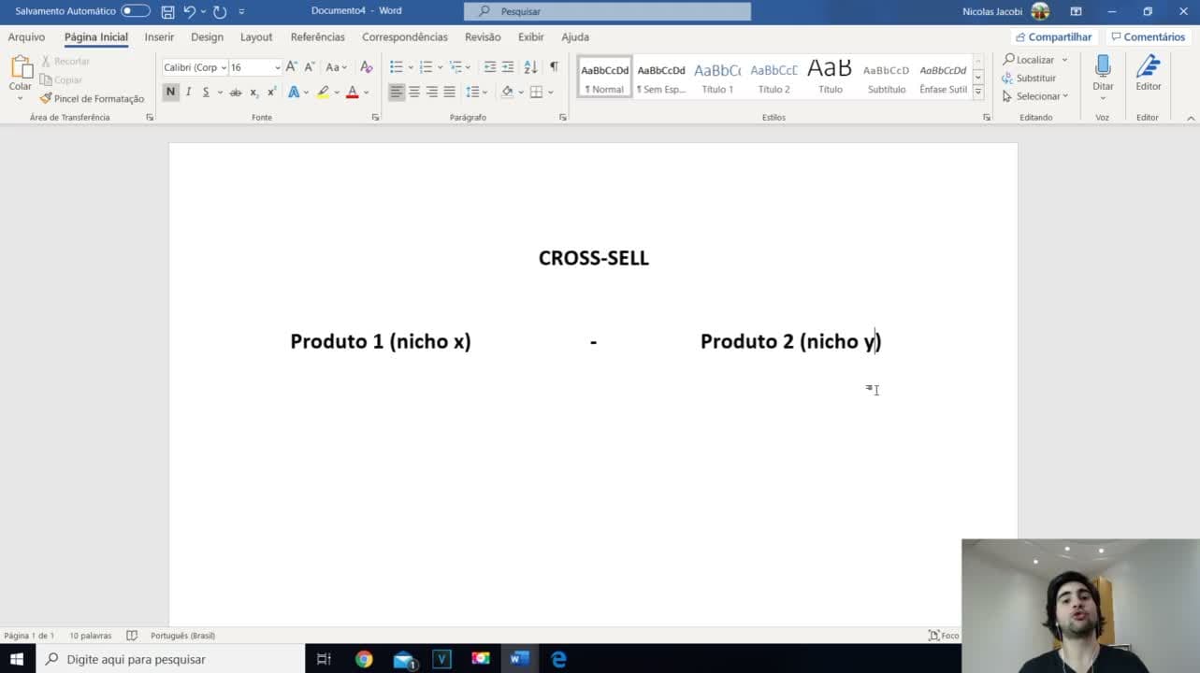The width and height of the screenshot is (1200, 673).
Task: Click the Comentários button
Action: 1148,37
